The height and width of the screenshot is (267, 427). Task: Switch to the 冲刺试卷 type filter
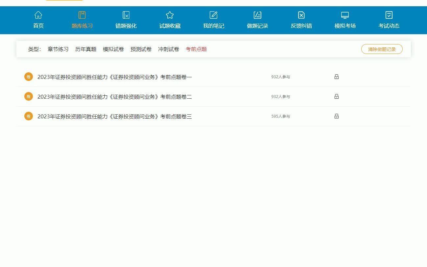point(169,49)
